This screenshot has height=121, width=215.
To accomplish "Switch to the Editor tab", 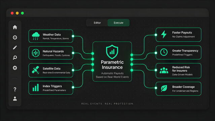I will click(97, 23).
